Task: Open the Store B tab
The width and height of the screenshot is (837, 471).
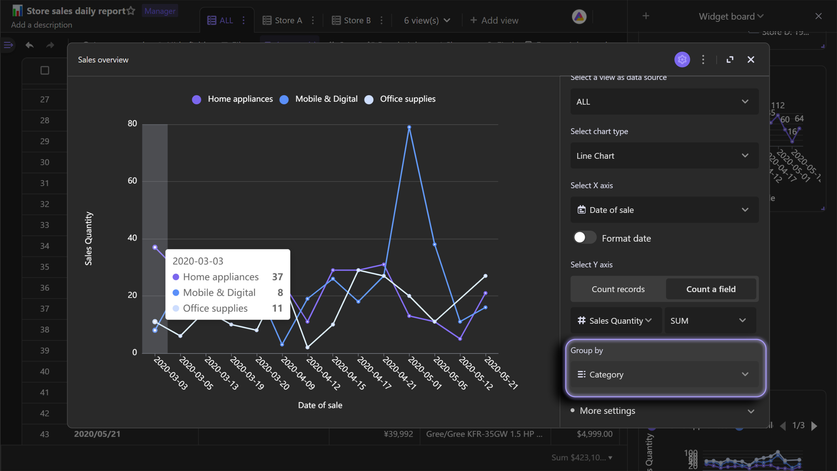Action: [351, 21]
